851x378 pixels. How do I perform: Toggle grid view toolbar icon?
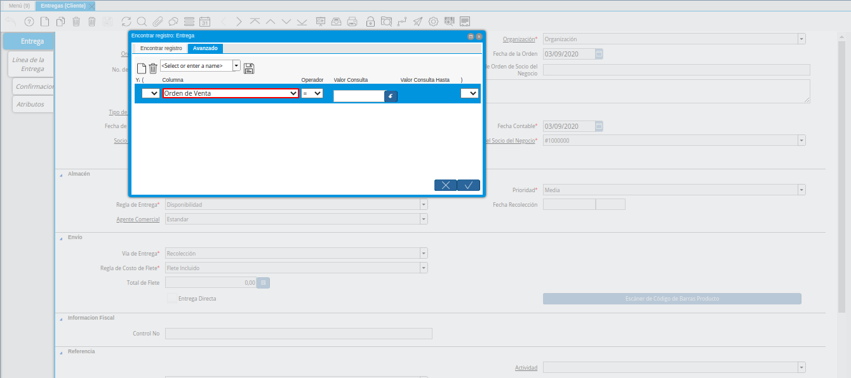click(x=189, y=22)
